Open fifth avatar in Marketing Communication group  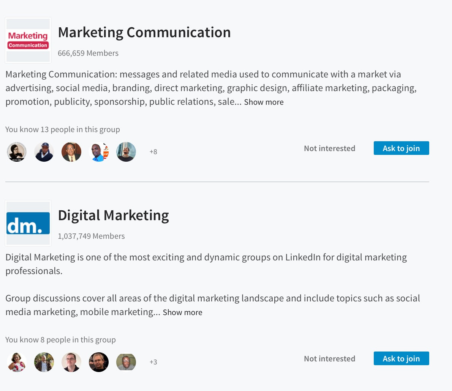click(x=126, y=152)
